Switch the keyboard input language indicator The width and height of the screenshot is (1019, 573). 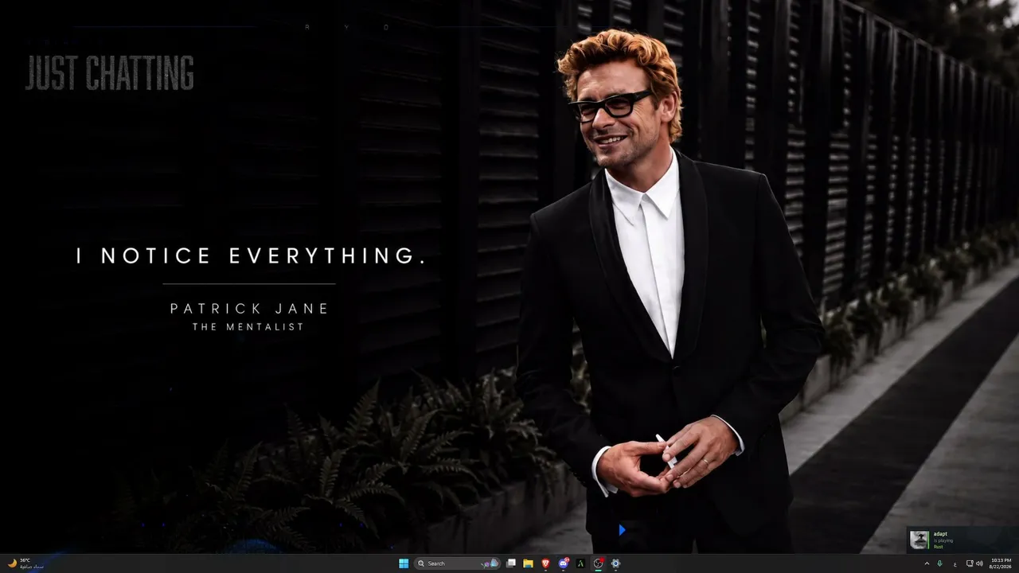(x=955, y=563)
